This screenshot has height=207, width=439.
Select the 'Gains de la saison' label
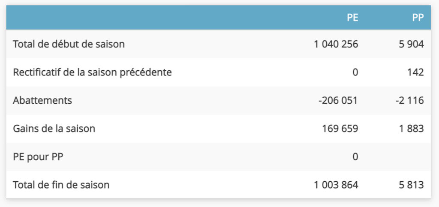[54, 129]
